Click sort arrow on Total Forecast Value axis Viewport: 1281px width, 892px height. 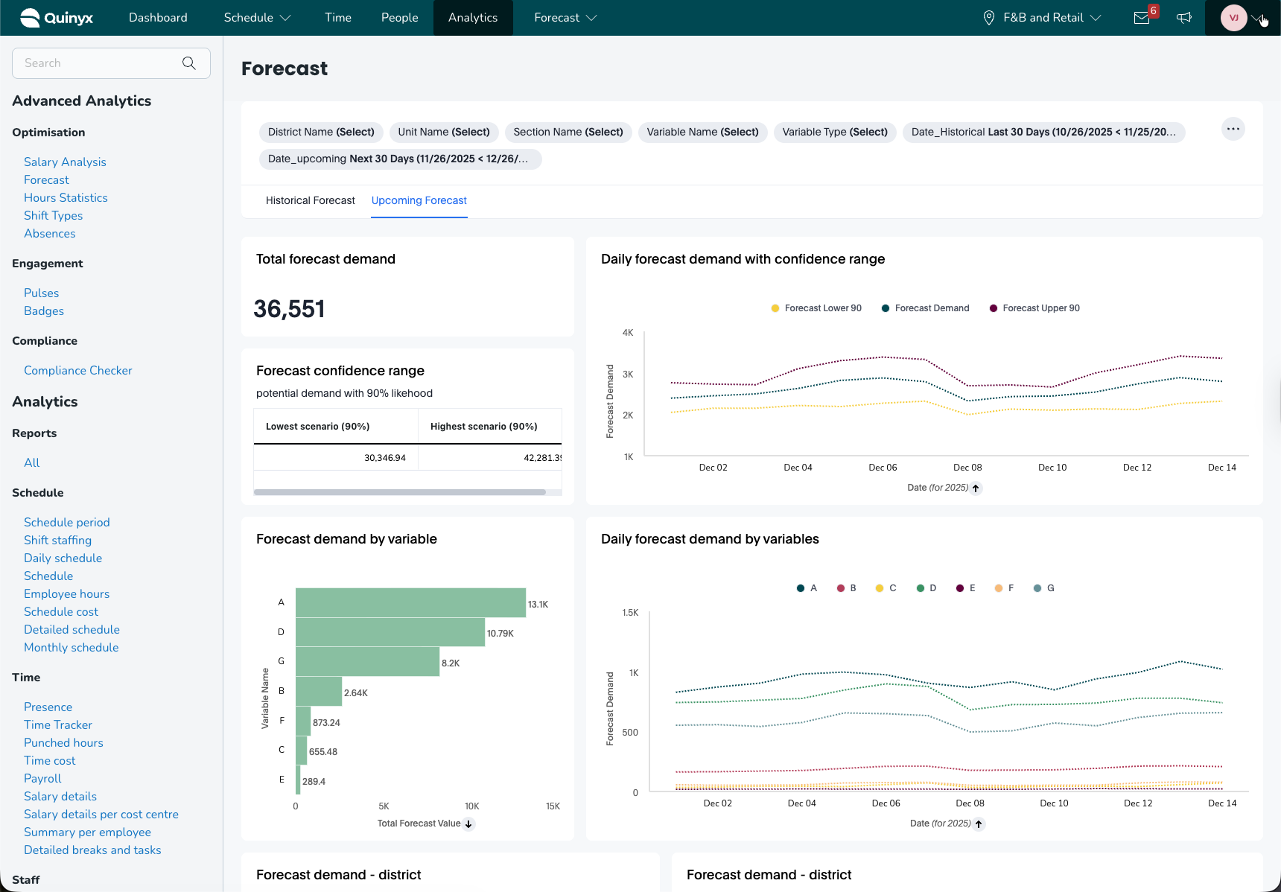point(469,823)
